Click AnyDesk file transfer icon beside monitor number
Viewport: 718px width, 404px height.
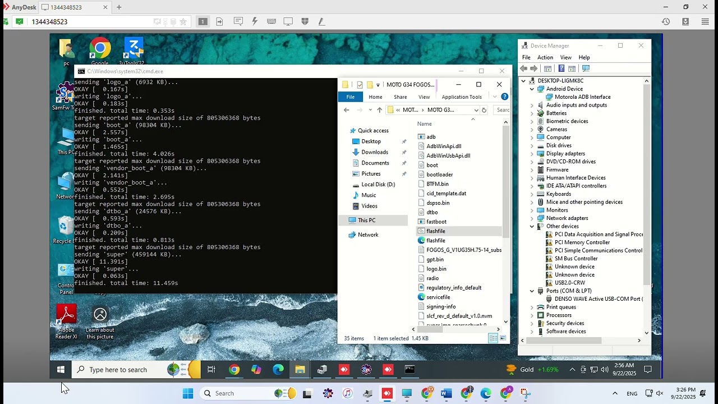pyautogui.click(x=219, y=21)
